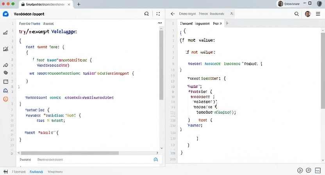Click the blue app logo beside the left pane title
Screen dimensions: 325x175
tap(5, 14)
